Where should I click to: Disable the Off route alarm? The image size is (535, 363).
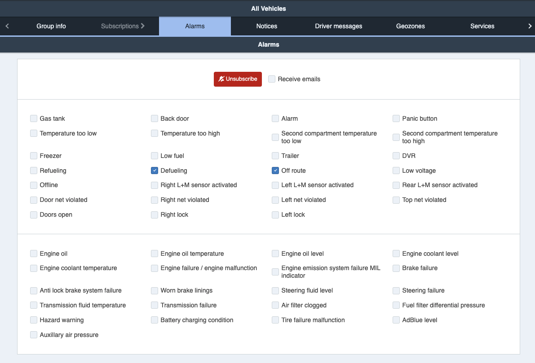tap(275, 171)
